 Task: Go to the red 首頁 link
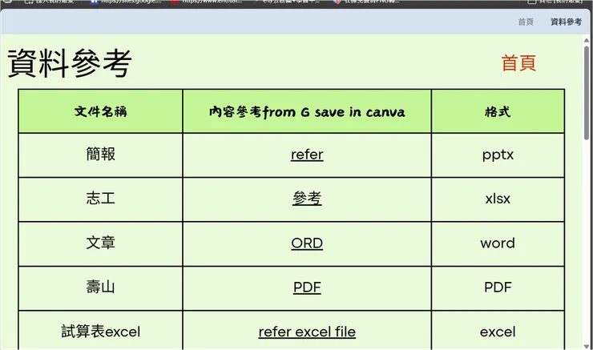click(518, 63)
